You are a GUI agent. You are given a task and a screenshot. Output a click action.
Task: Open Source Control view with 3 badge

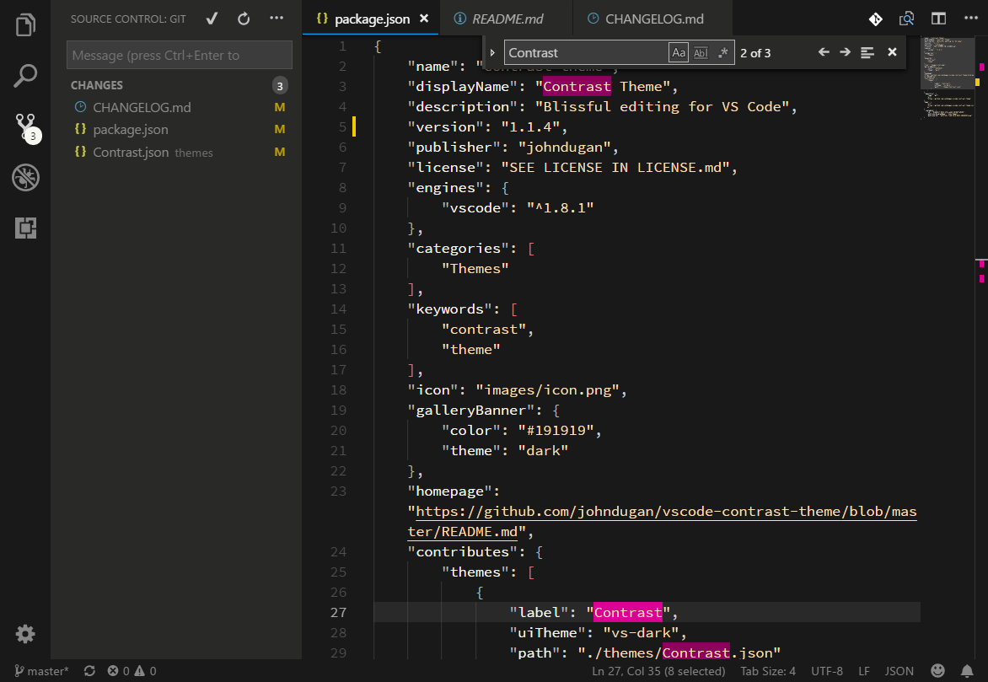[26, 128]
